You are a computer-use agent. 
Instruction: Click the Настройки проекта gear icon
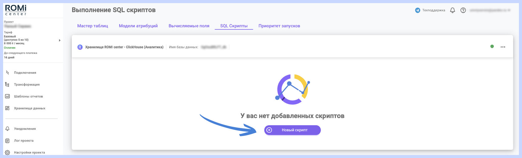click(7, 152)
